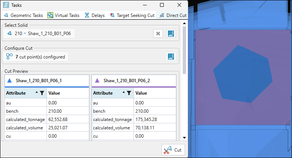
Task: Maximize the Tasks window
Action: (x=162, y=5)
